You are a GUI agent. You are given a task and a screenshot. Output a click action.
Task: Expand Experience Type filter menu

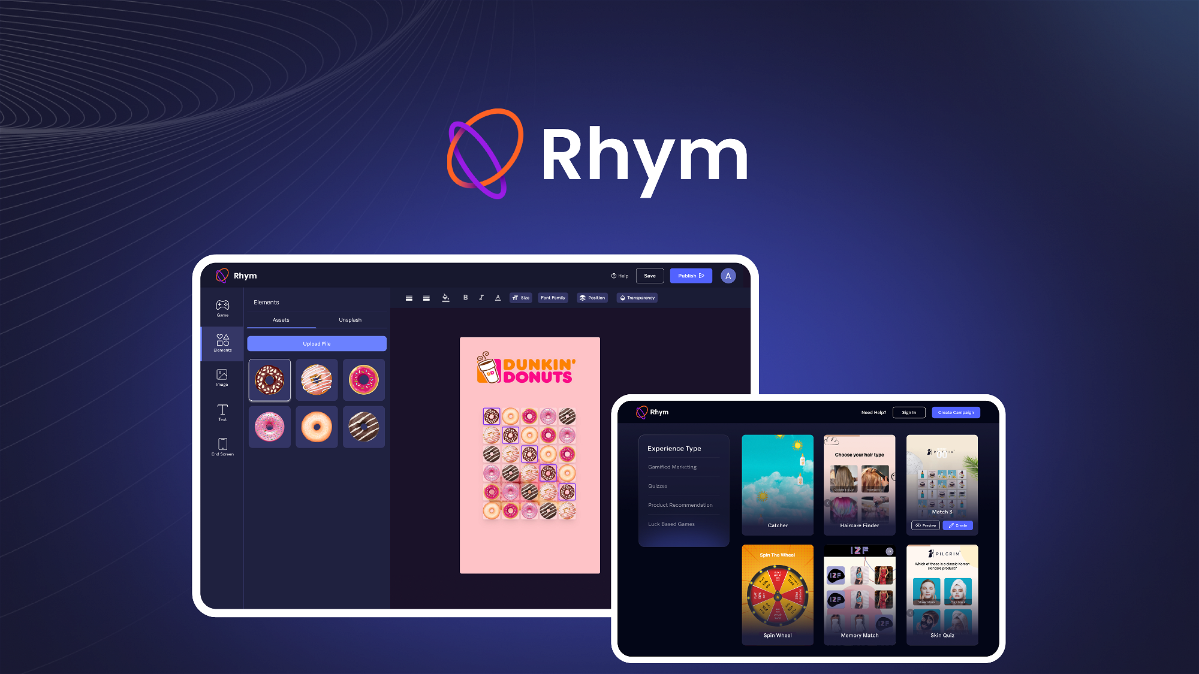point(673,448)
